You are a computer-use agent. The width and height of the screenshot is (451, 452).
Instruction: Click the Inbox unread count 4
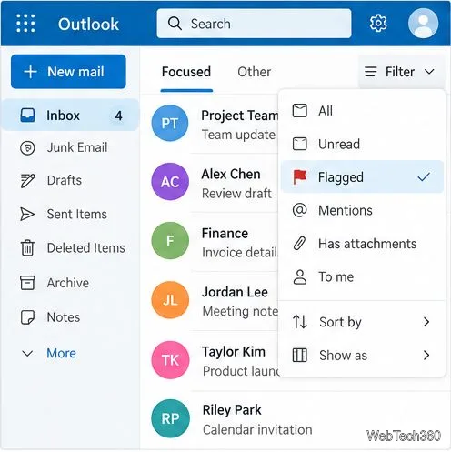coord(118,116)
